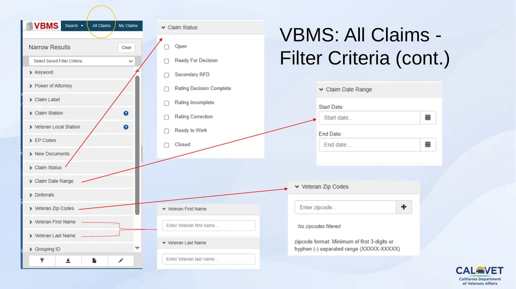Click the Start date input field

[x=369, y=118]
